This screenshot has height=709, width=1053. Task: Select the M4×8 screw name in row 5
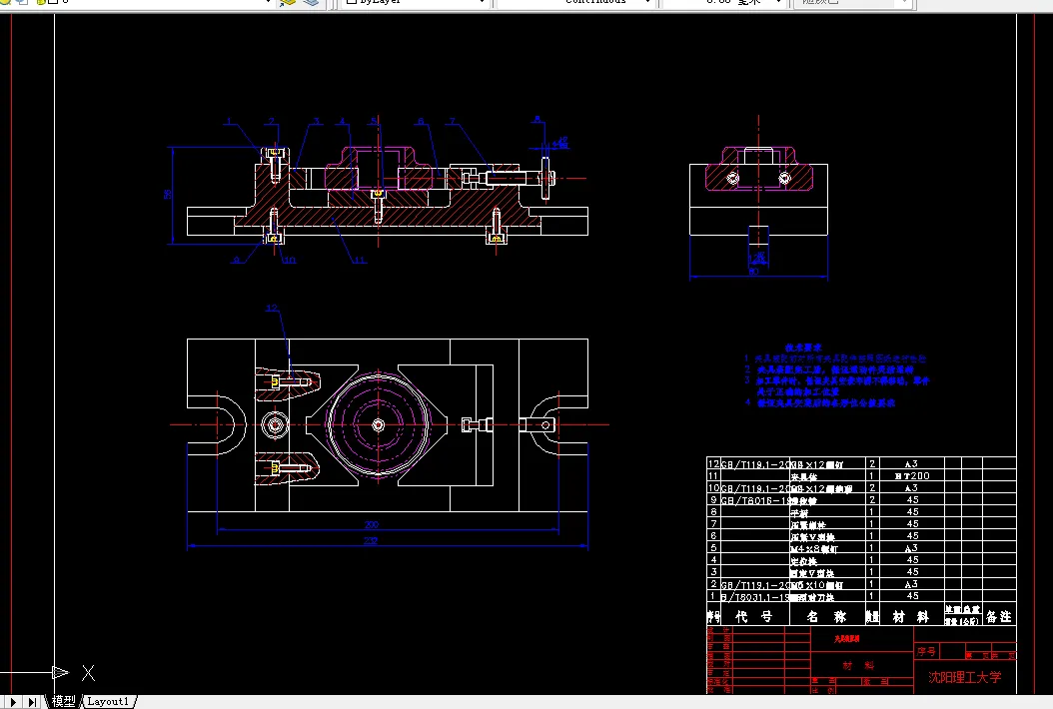tap(814, 548)
